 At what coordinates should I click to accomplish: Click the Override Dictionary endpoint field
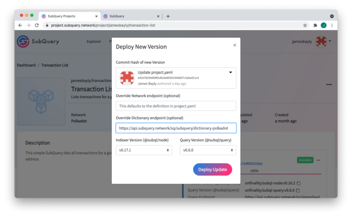point(176,128)
